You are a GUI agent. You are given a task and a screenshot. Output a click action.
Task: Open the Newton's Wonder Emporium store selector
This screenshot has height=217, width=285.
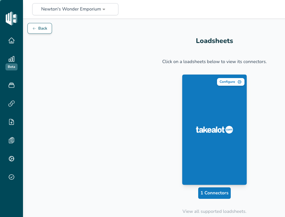click(x=75, y=9)
